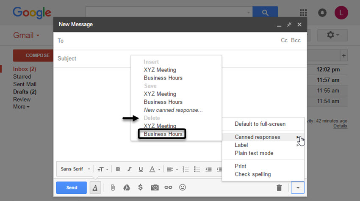Toggle italic formatting
Image resolution: width=360 pixels, height=201 pixels.
coord(130,169)
